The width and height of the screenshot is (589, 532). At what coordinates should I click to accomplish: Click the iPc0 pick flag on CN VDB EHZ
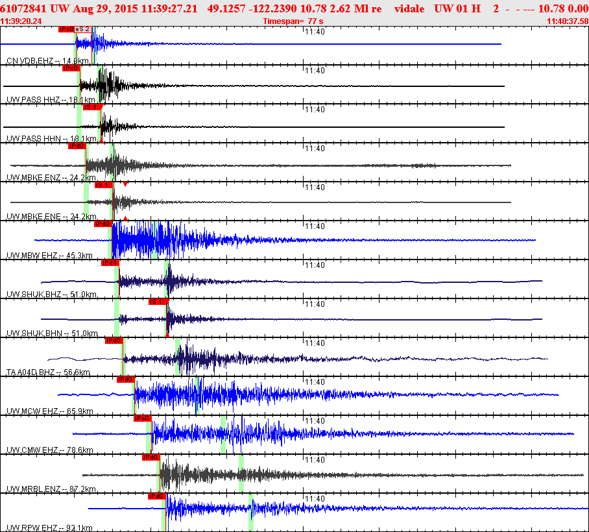tap(66, 29)
